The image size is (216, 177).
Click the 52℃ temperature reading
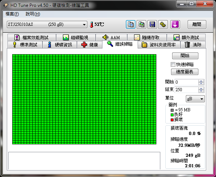click(99, 24)
